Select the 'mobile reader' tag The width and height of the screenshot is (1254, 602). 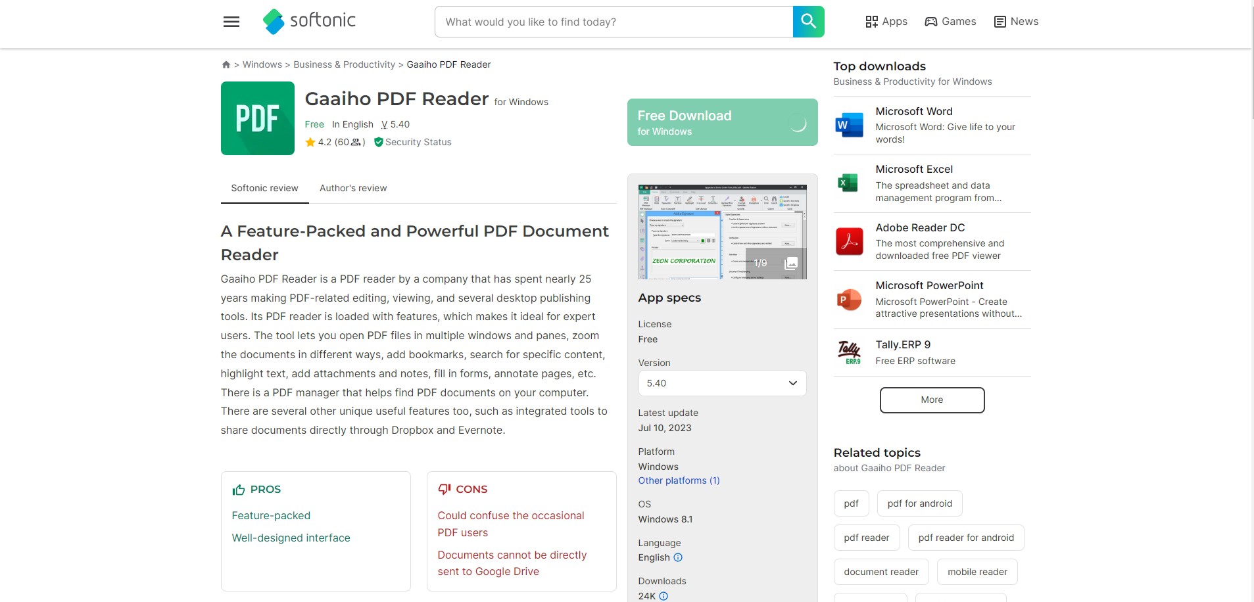click(977, 572)
